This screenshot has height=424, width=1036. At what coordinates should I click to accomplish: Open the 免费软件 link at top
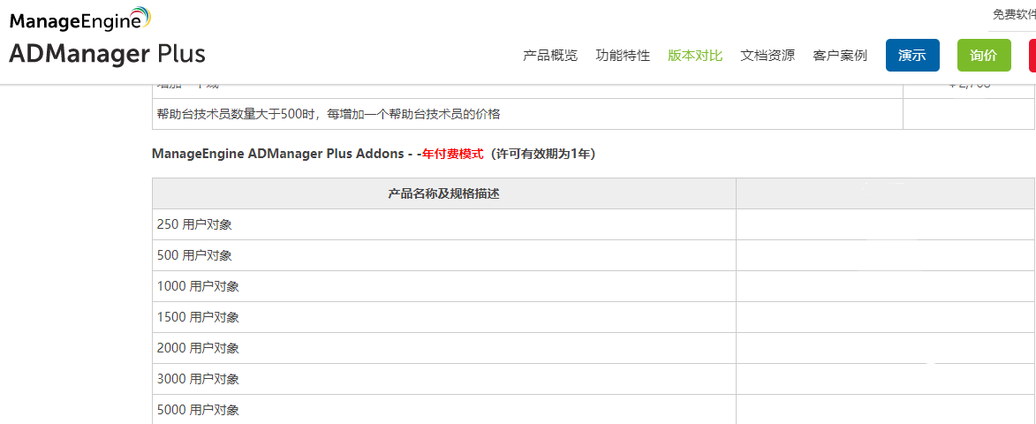(1014, 14)
